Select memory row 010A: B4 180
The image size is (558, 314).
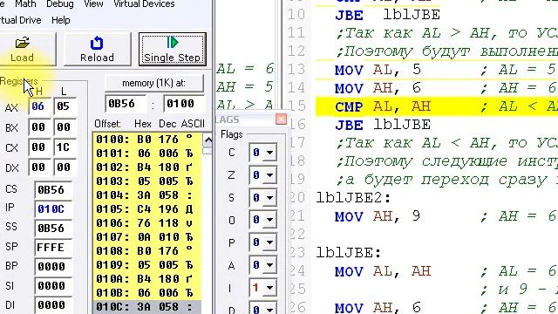click(147, 279)
